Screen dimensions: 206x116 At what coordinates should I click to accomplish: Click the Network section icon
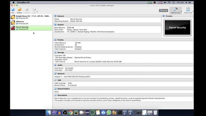(x=55, y=74)
